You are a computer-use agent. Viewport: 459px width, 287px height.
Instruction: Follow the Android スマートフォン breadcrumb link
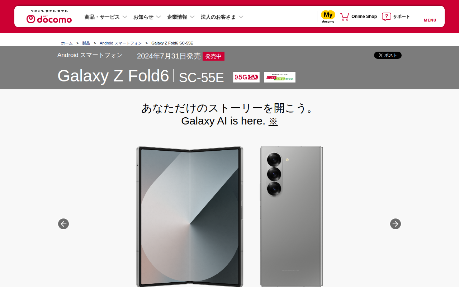pyautogui.click(x=121, y=43)
